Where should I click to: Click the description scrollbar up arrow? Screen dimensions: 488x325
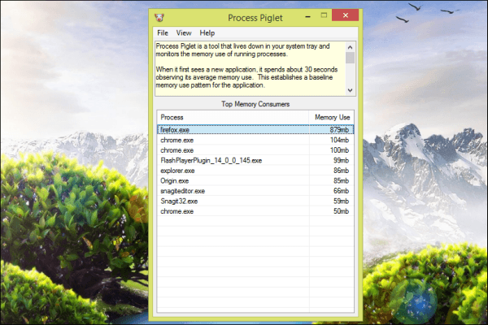point(350,47)
